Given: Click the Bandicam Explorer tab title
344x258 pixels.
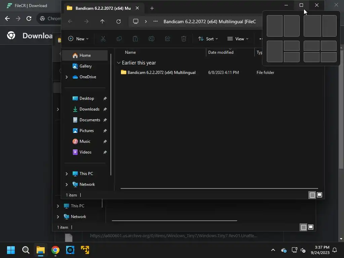Looking at the screenshot, I should [103, 8].
